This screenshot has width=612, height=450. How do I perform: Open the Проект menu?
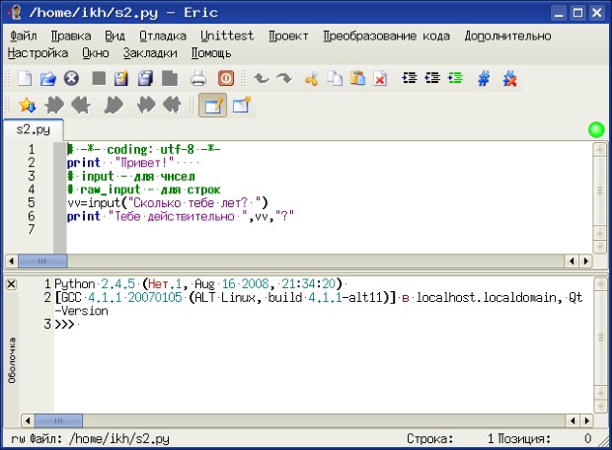[287, 36]
